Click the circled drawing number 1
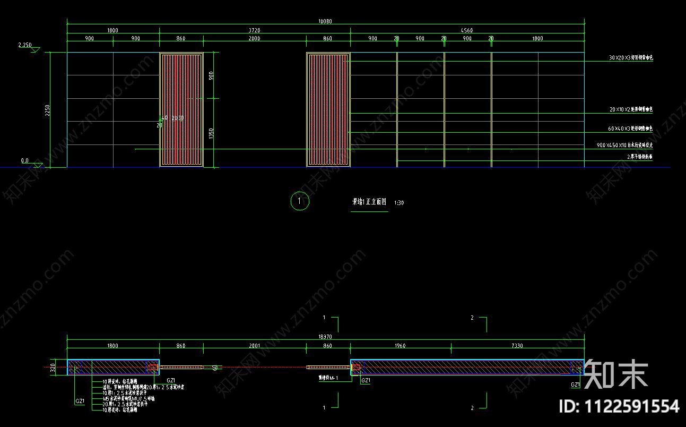 (300, 201)
